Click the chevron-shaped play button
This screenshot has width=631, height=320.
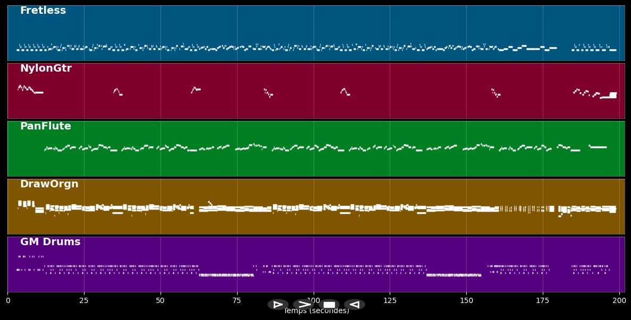tap(304, 304)
